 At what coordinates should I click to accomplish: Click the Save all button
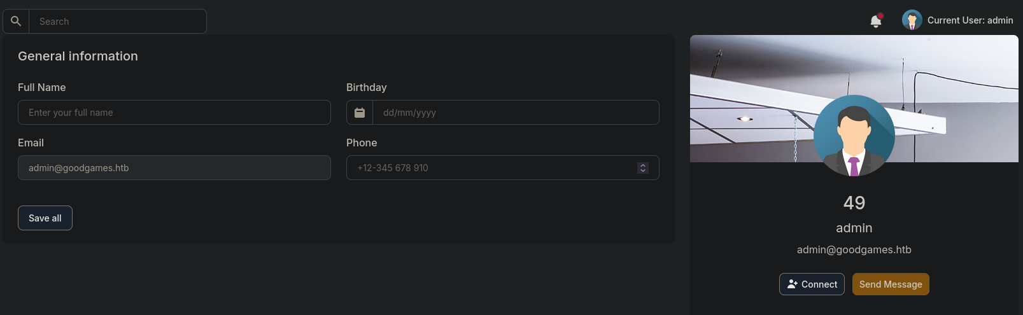pos(45,218)
